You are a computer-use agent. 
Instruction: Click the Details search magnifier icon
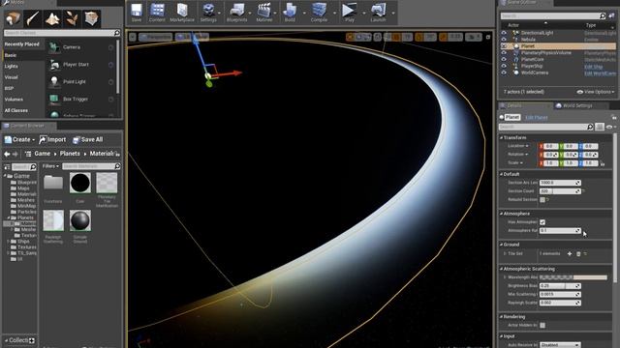coord(590,127)
